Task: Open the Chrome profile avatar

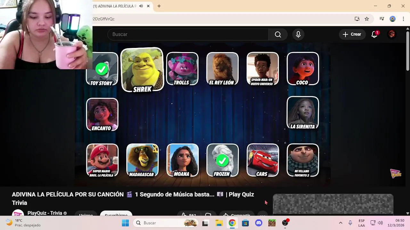Action: tap(392, 19)
